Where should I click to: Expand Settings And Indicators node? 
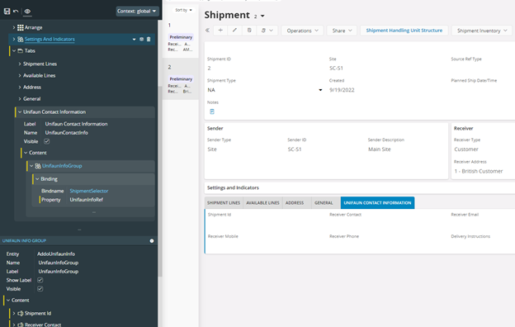coord(14,39)
